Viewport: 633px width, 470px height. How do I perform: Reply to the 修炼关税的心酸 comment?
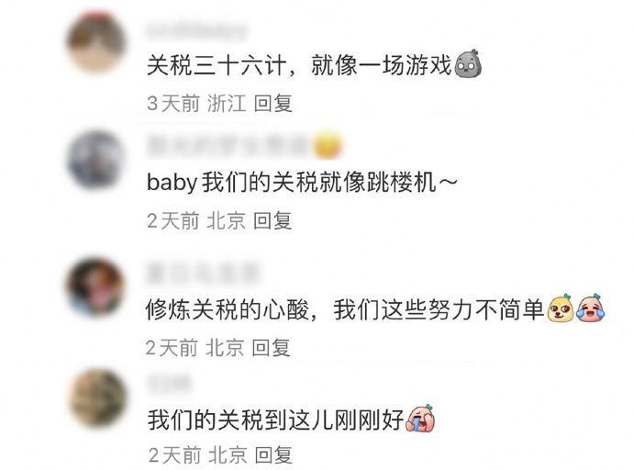pos(271,348)
